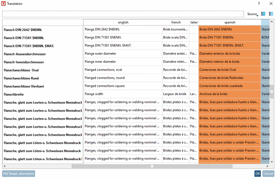The width and height of the screenshot is (277, 179).
Task: Select the spanish column header
Action: (229, 23)
